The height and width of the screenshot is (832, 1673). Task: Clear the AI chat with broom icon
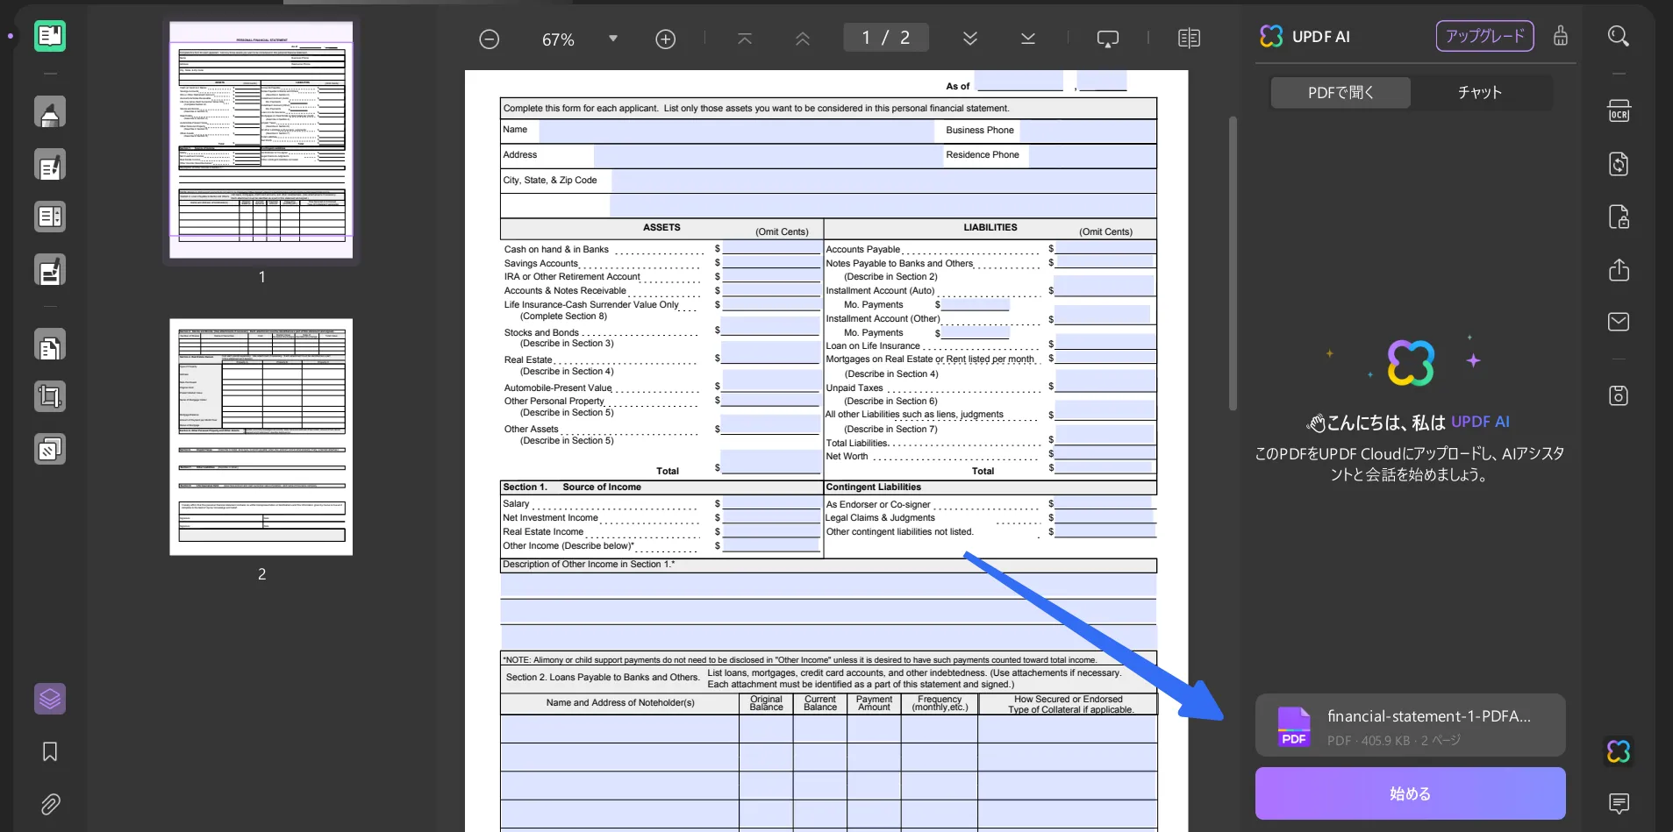click(1561, 36)
